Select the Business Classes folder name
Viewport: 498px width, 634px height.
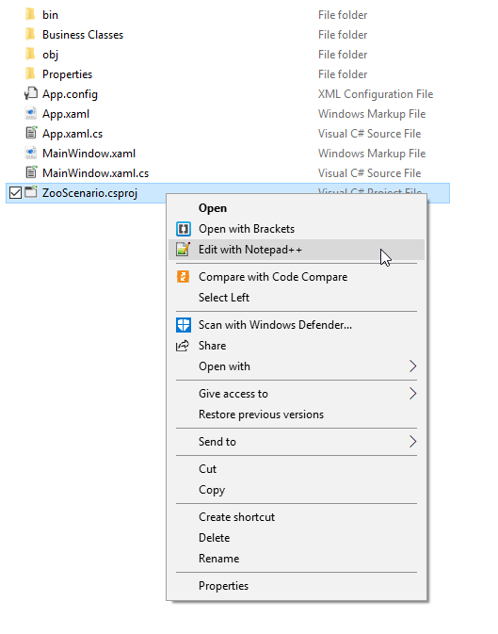[83, 35]
